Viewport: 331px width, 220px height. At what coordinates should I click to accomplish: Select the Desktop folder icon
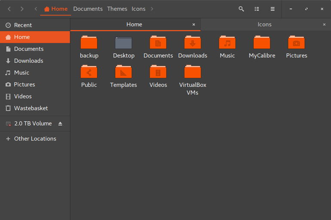point(123,42)
